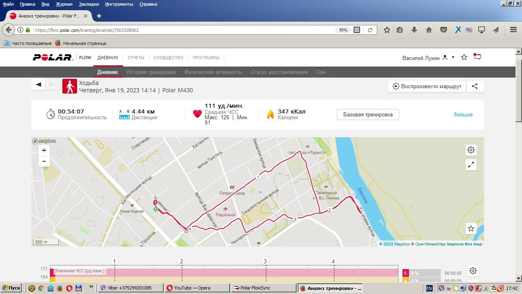The image size is (522, 294).
Task: Open the Инструменты menu
Action: click(x=119, y=4)
